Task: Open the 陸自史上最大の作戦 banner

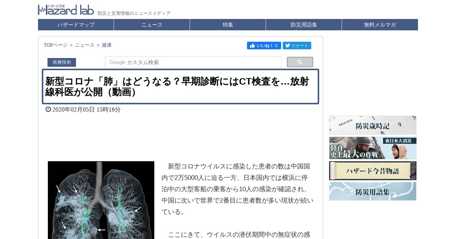Action: tap(373, 148)
